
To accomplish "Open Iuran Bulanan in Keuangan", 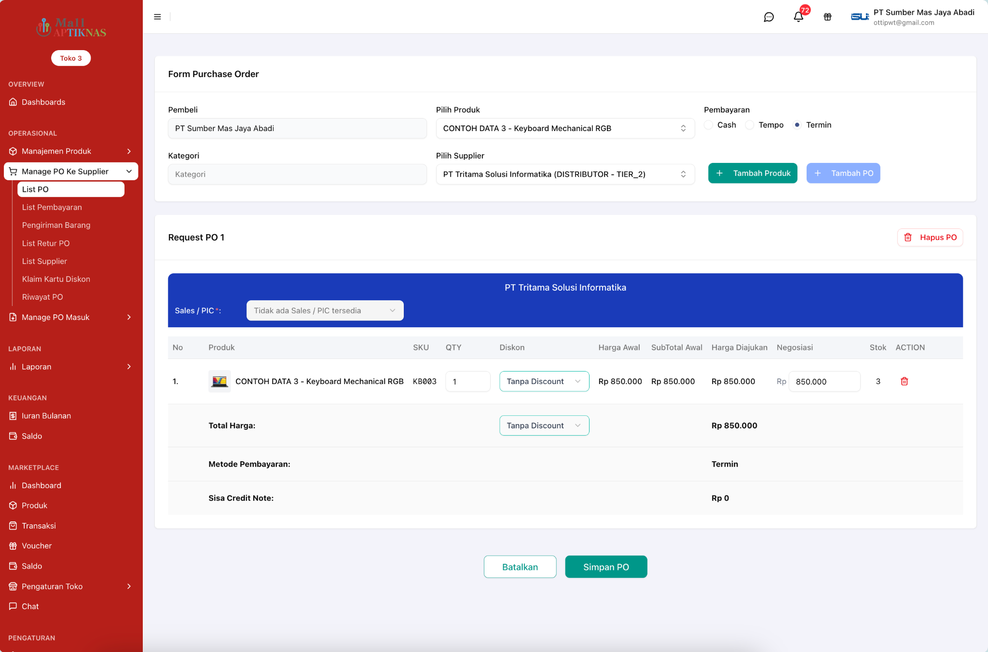I will (x=71, y=416).
